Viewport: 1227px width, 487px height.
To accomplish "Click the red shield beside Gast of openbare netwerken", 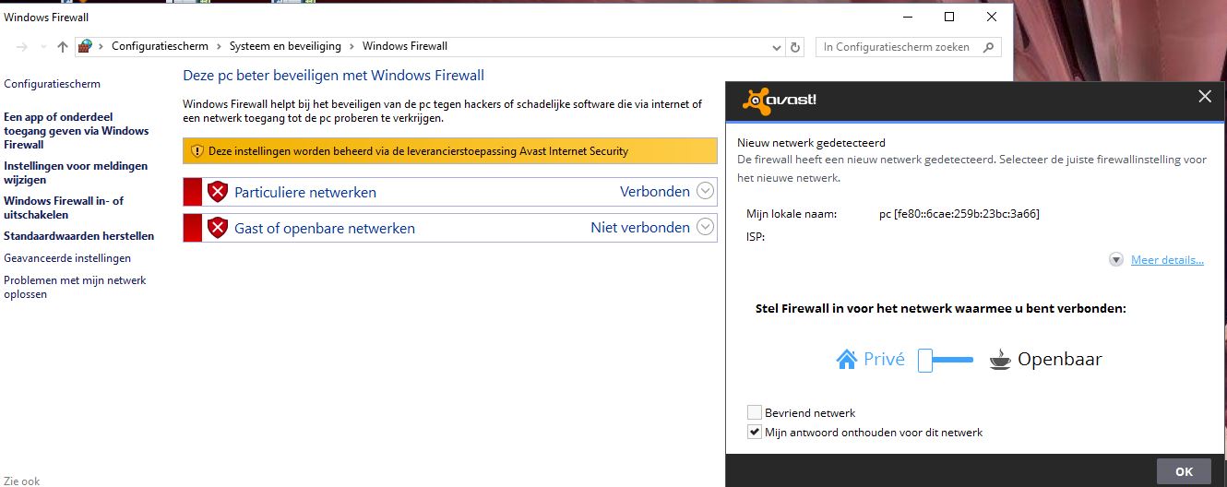I will 218,228.
